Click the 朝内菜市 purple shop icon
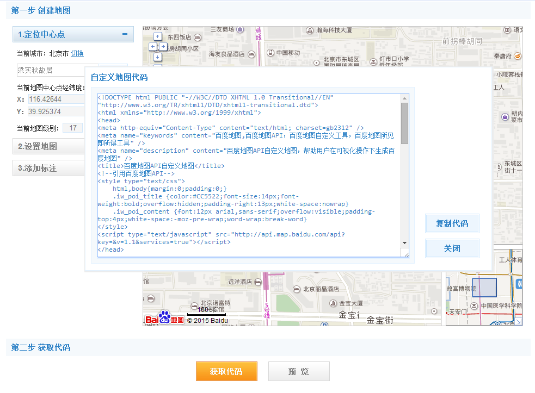The height and width of the screenshot is (393, 535). pyautogui.click(x=505, y=117)
